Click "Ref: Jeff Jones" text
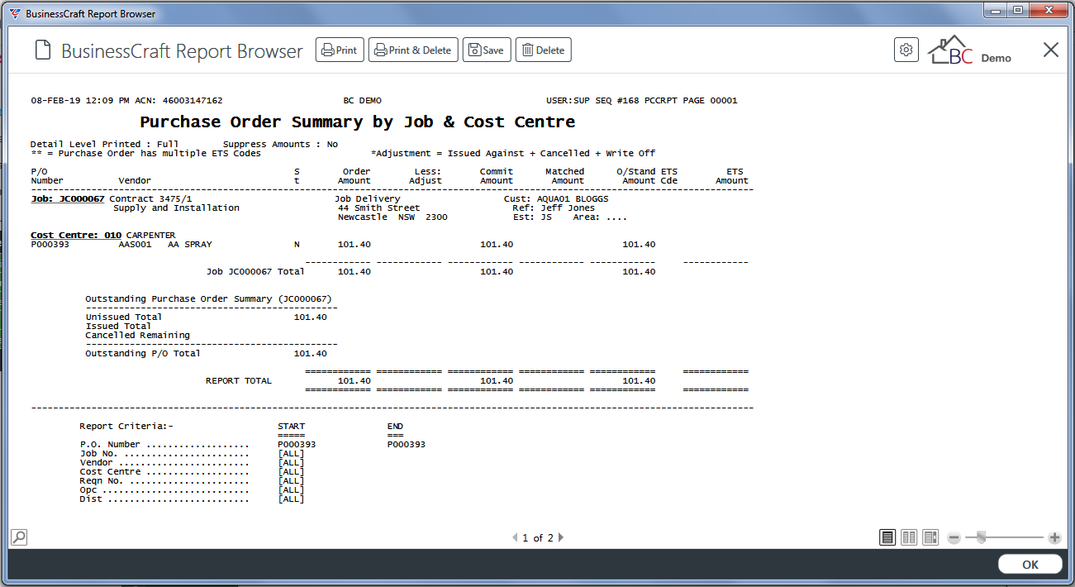Screen dimensions: 1075x587 [x=554, y=208]
